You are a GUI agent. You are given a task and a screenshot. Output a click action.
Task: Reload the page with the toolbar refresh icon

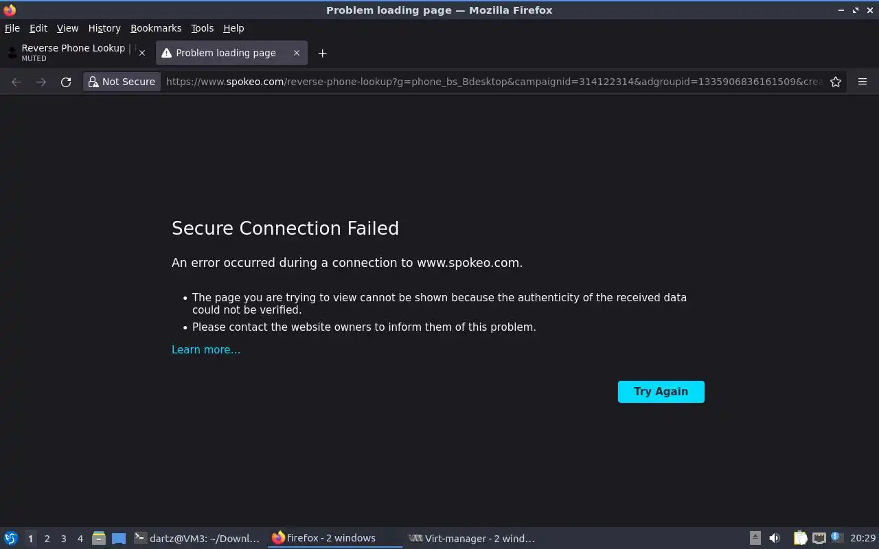coord(66,82)
